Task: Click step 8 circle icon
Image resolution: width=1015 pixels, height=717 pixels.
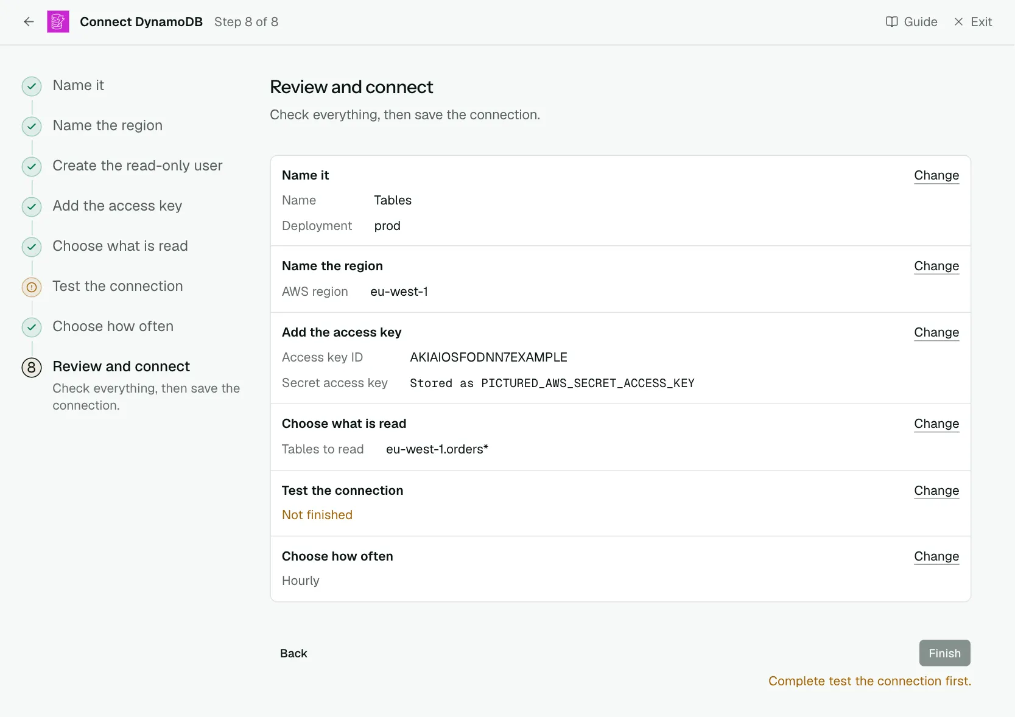Action: tap(32, 368)
